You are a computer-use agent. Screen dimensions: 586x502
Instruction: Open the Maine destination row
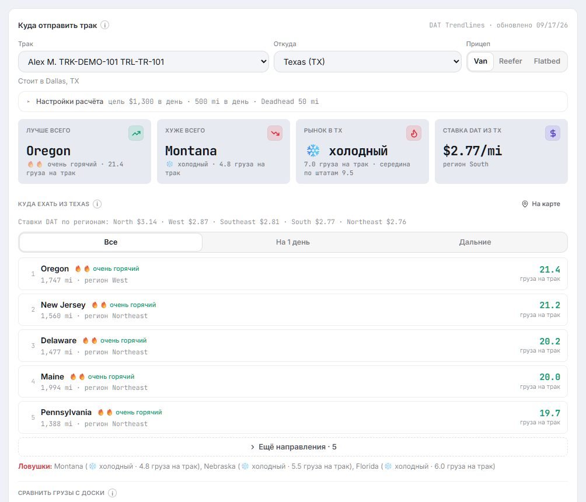coord(293,382)
